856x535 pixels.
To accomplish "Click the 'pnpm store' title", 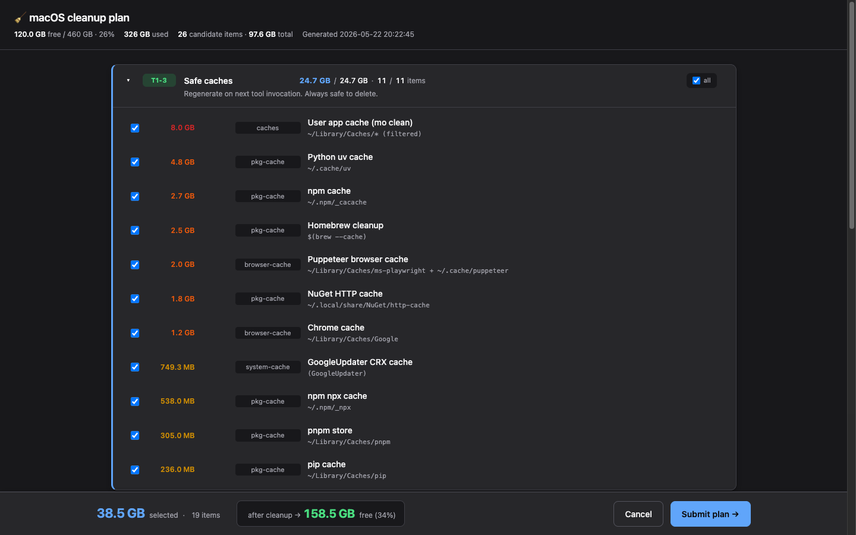I will click(x=330, y=430).
